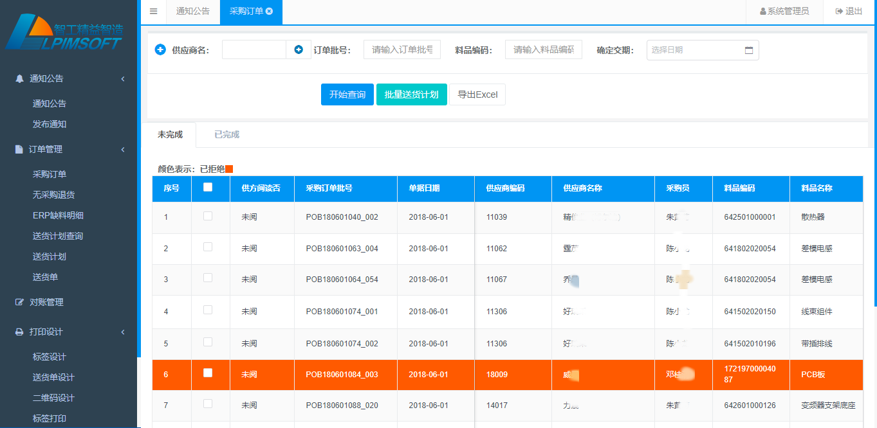Close the 采购订单 tab via its X icon
Screen dimensions: 877x428
pos(269,11)
